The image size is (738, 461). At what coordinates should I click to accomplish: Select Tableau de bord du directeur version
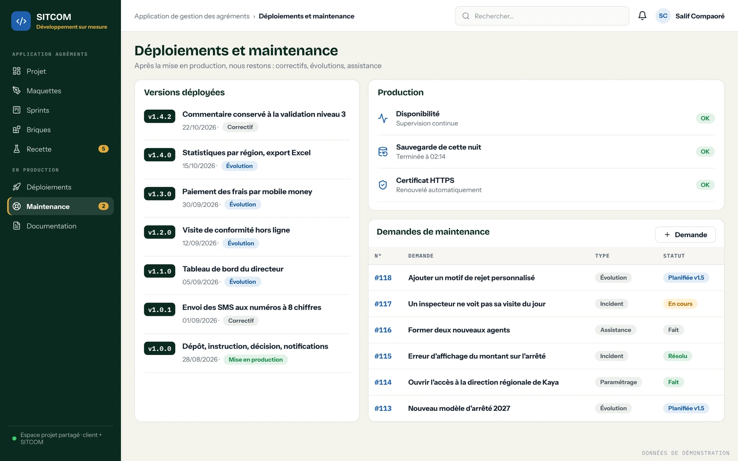click(233, 269)
